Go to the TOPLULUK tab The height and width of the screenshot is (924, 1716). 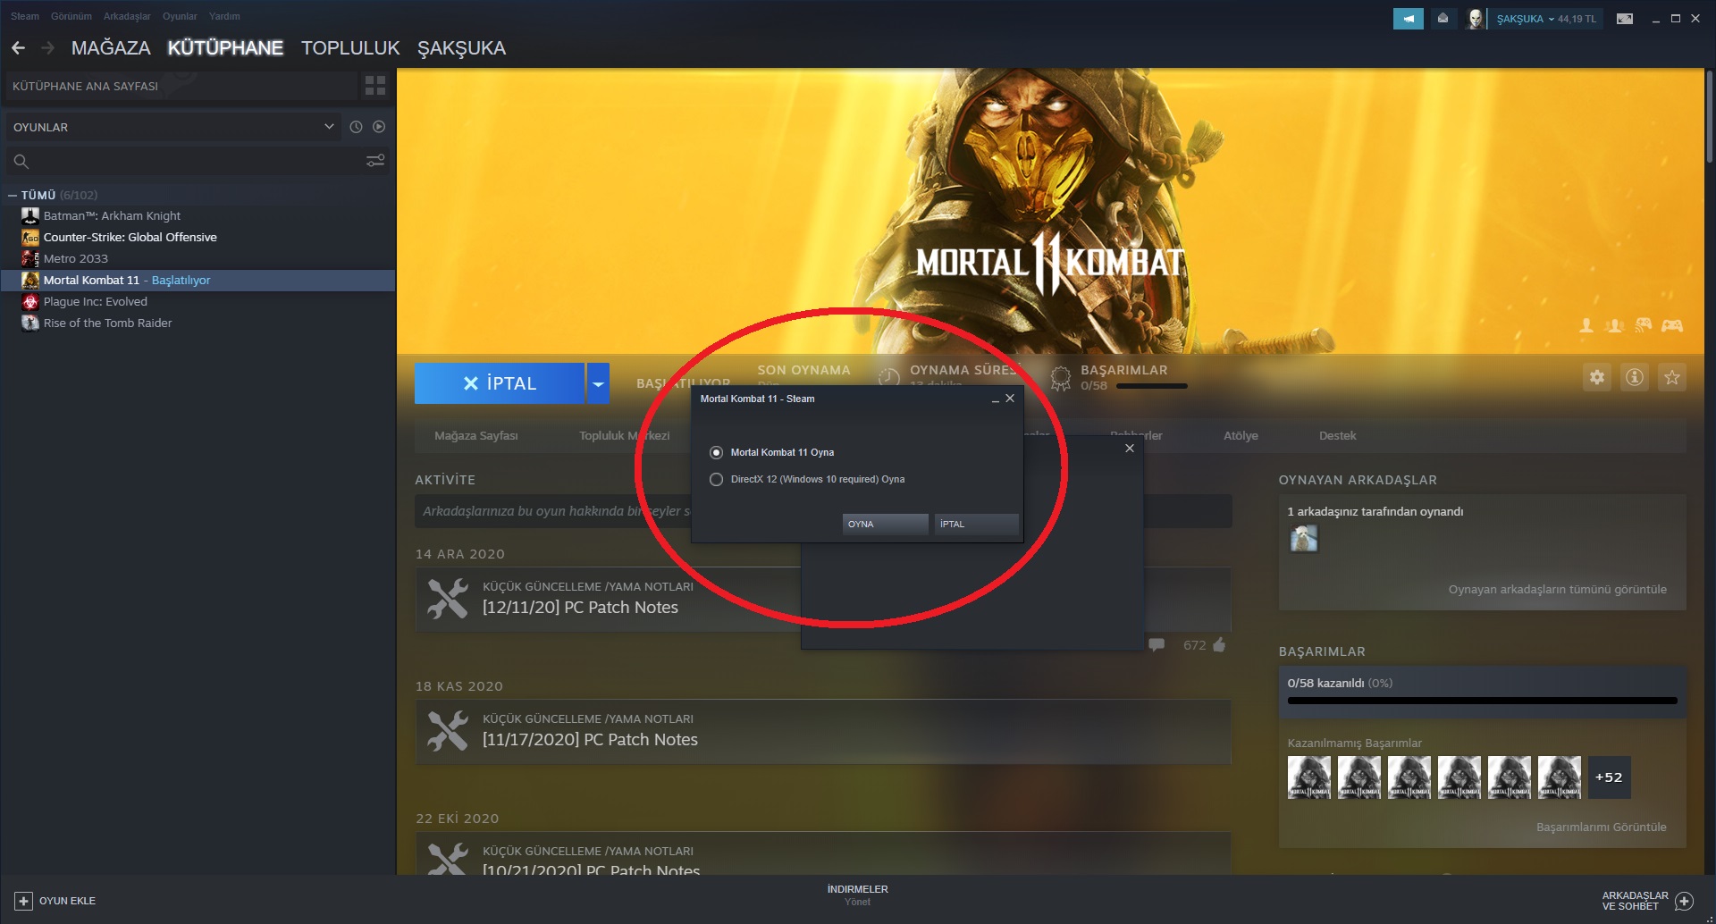pos(350,48)
